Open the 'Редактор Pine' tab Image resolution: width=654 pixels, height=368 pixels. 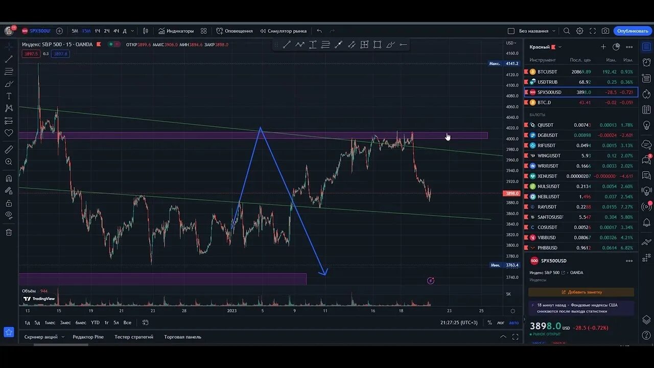(88, 337)
